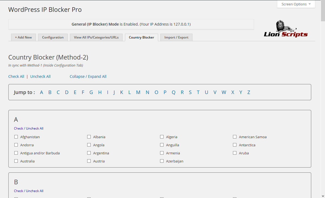The width and height of the screenshot is (325, 198).
Task: Check the Australia country box
Action: pos(16,161)
